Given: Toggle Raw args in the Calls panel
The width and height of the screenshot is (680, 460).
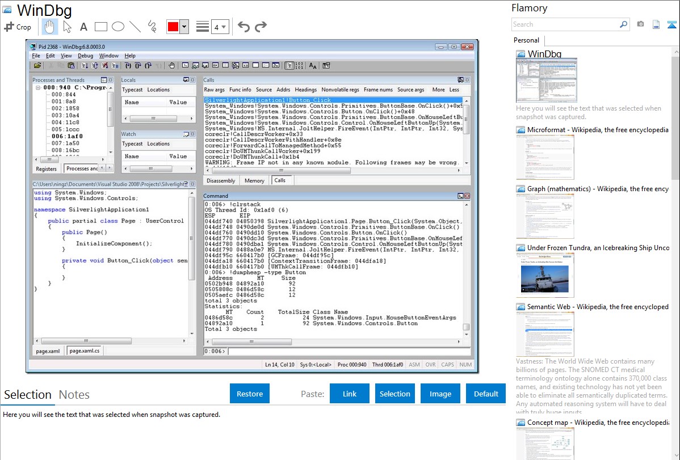Looking at the screenshot, I should (x=214, y=90).
